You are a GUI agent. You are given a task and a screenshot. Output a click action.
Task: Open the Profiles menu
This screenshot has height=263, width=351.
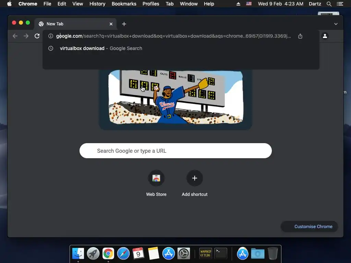(x=151, y=4)
